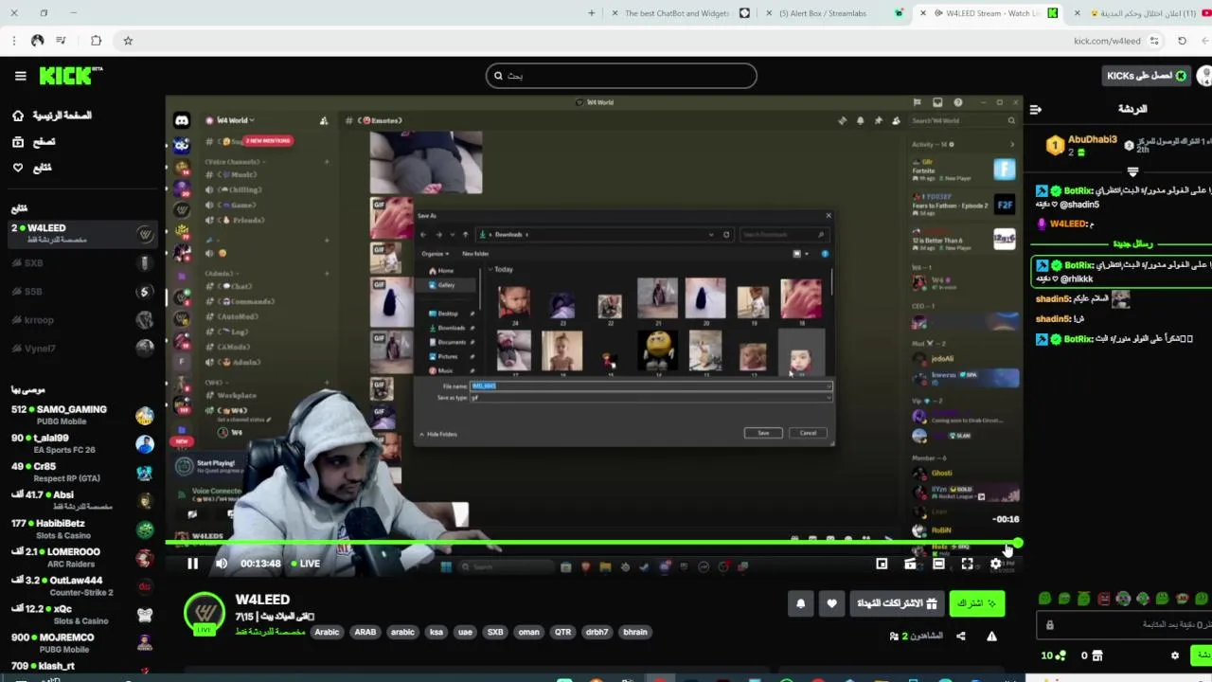The height and width of the screenshot is (682, 1212).
Task: Jump to LIVE in the player
Action: pos(305,564)
